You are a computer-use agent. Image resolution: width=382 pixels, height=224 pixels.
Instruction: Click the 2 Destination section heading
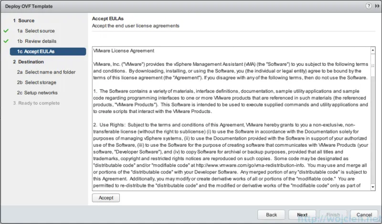click(28, 62)
